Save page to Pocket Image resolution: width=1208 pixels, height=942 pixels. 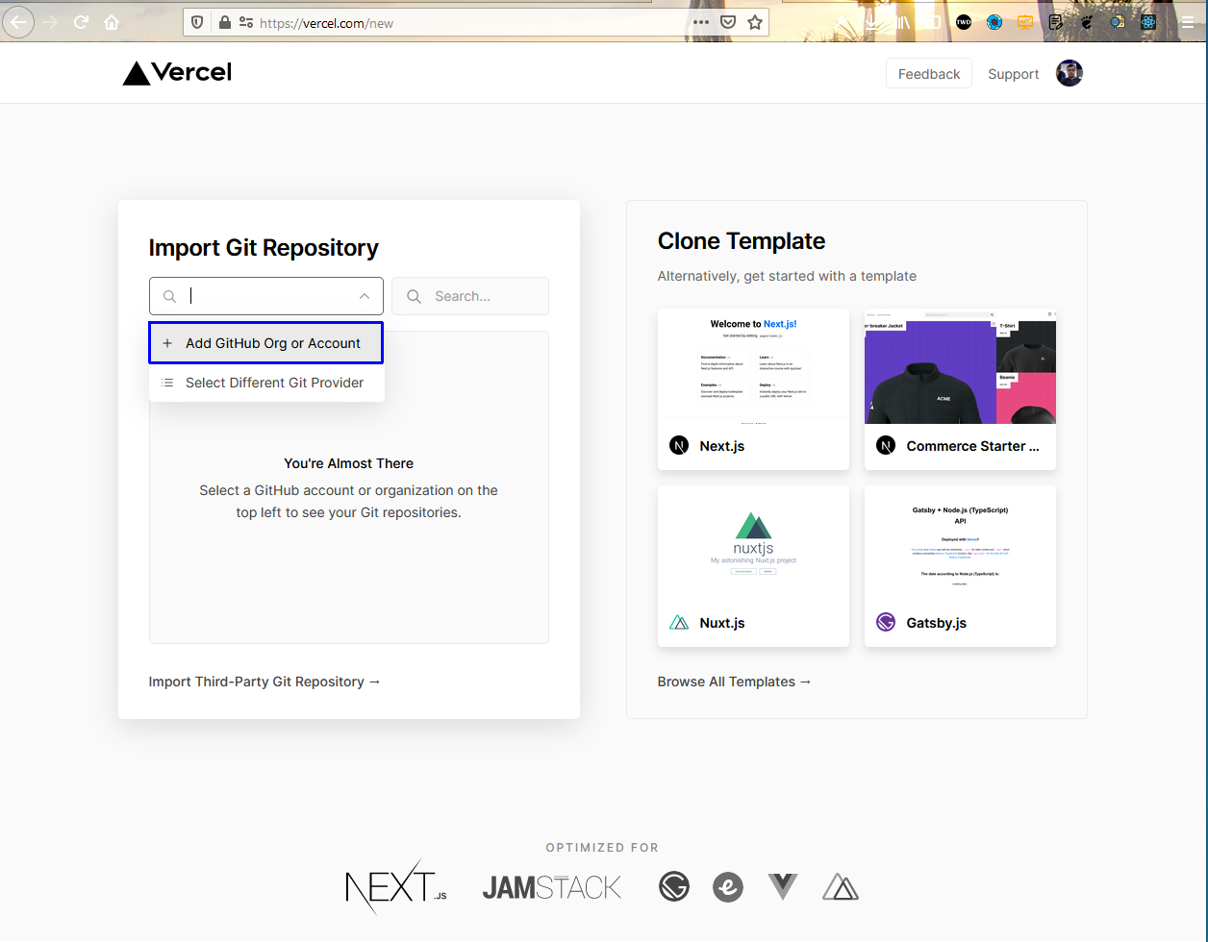pos(729,22)
